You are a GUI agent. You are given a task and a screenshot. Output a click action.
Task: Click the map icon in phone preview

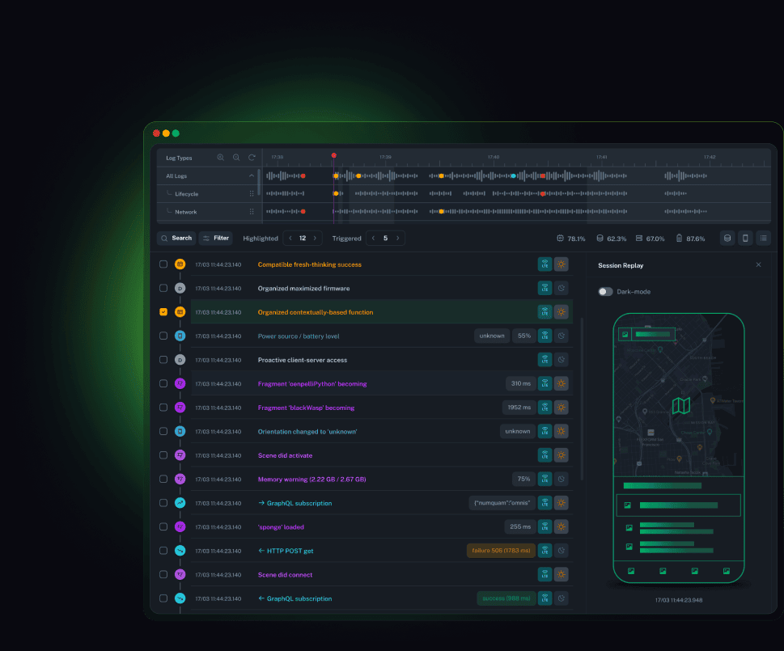click(681, 406)
